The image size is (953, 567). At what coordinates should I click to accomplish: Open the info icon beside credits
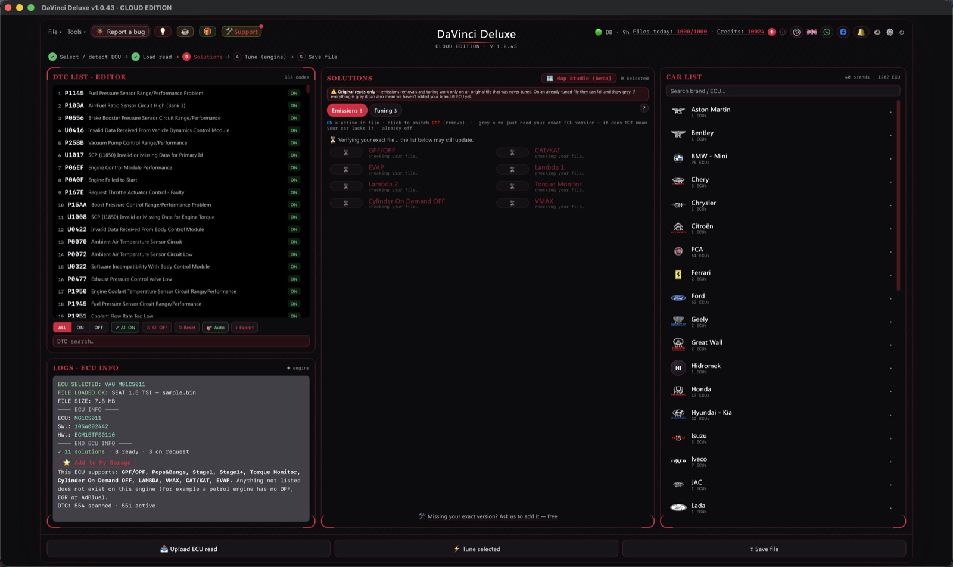click(x=783, y=32)
